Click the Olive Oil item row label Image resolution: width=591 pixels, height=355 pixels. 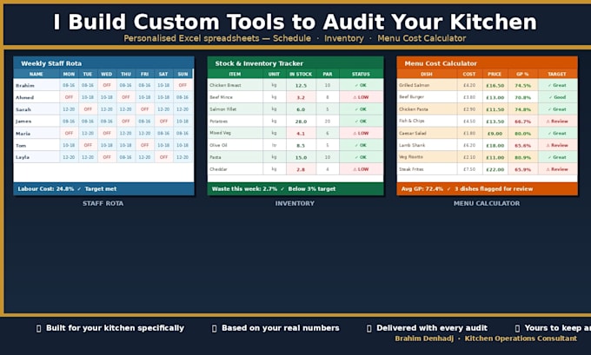218,145
